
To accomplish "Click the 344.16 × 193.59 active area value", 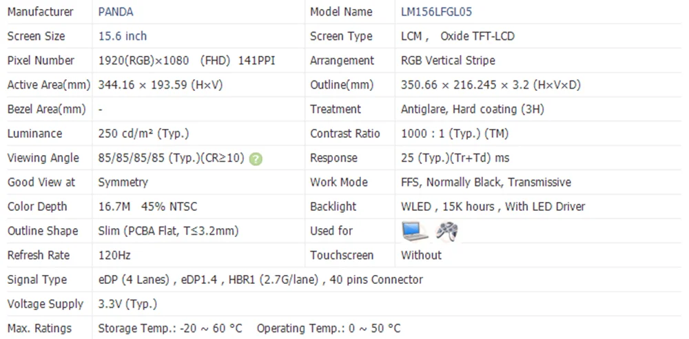I will (x=161, y=85).
